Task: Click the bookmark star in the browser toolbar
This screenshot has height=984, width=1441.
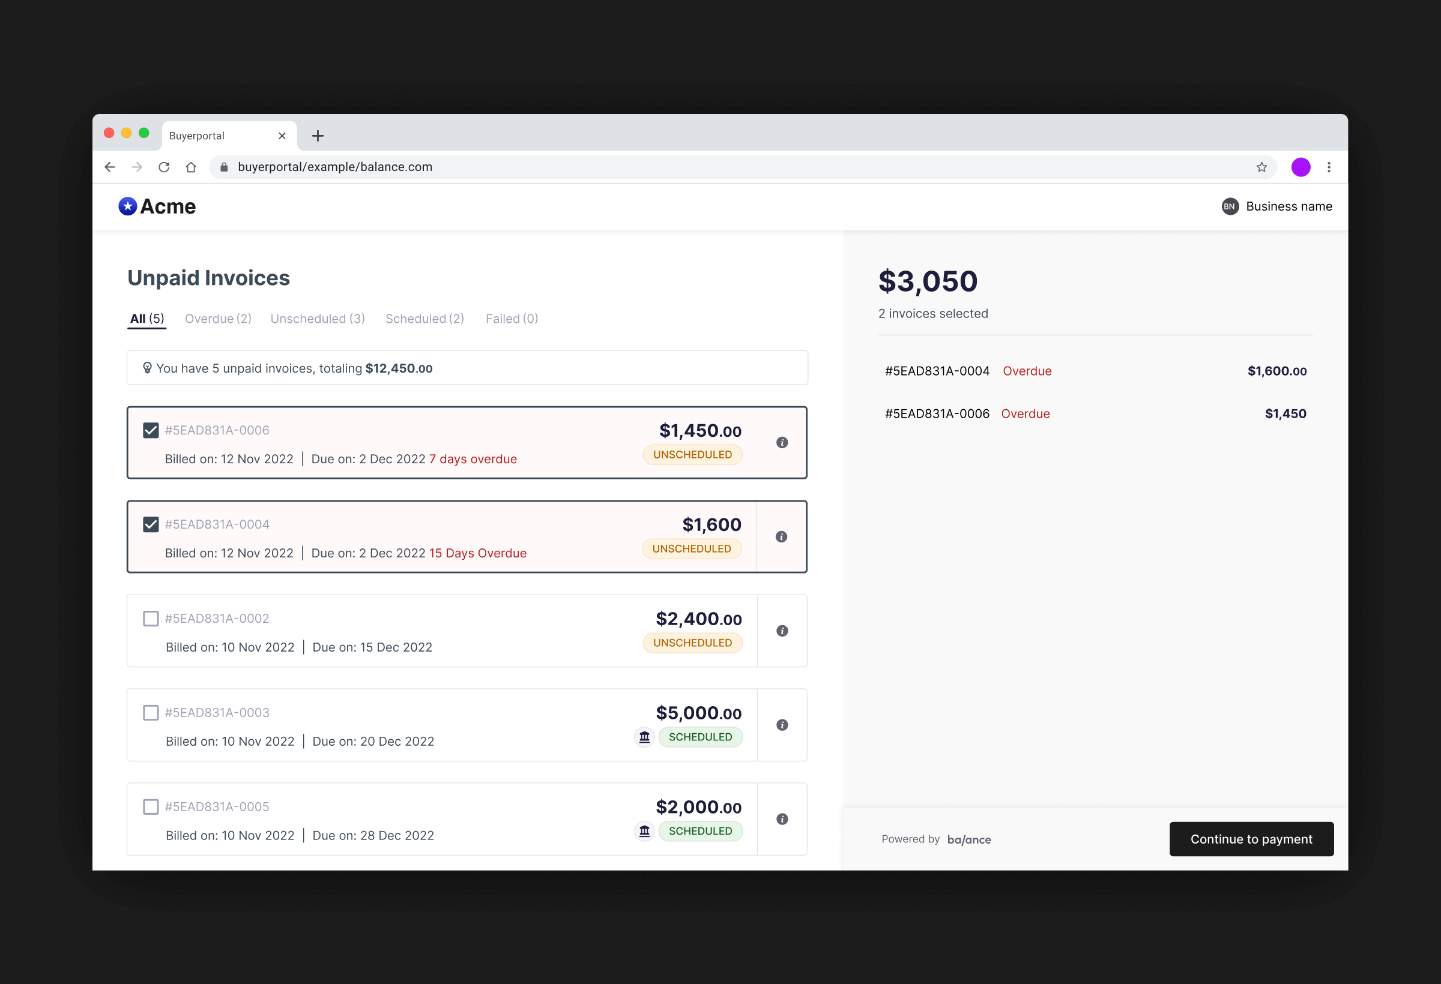Action: pyautogui.click(x=1262, y=167)
